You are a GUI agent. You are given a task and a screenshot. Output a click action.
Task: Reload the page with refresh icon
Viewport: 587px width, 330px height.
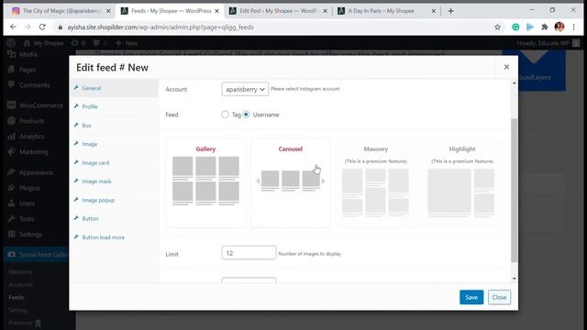(42, 27)
